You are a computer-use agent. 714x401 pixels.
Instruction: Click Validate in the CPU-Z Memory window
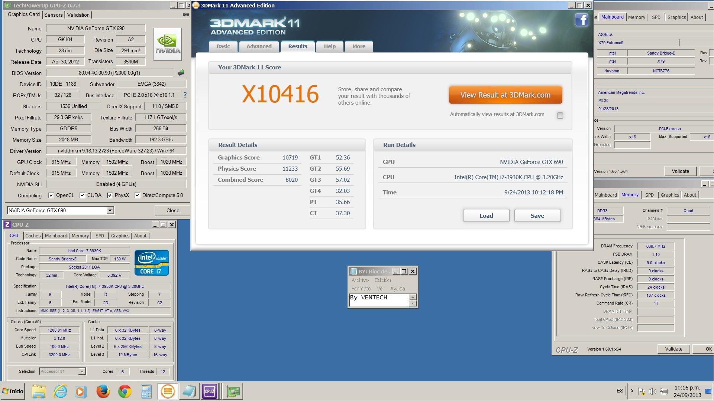(673, 349)
